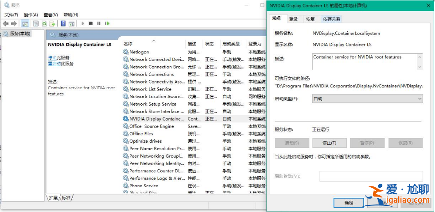Toggle the show/hide console tree icon
This screenshot has height=212, width=435.
(25, 23)
